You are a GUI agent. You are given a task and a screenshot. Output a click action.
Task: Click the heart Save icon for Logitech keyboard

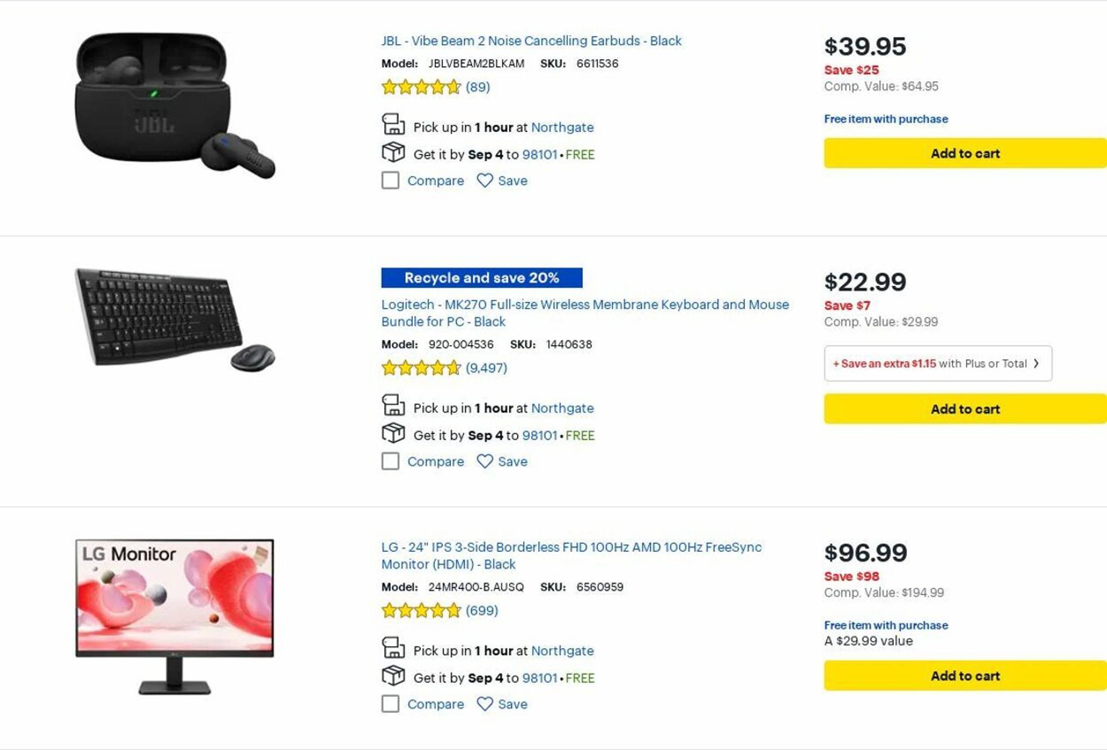pyautogui.click(x=484, y=461)
